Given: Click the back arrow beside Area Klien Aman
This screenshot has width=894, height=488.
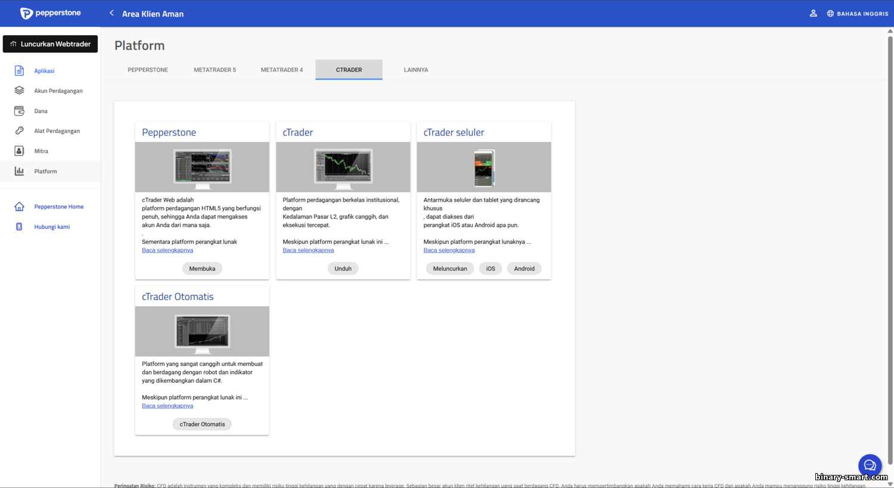Looking at the screenshot, I should 111,13.
